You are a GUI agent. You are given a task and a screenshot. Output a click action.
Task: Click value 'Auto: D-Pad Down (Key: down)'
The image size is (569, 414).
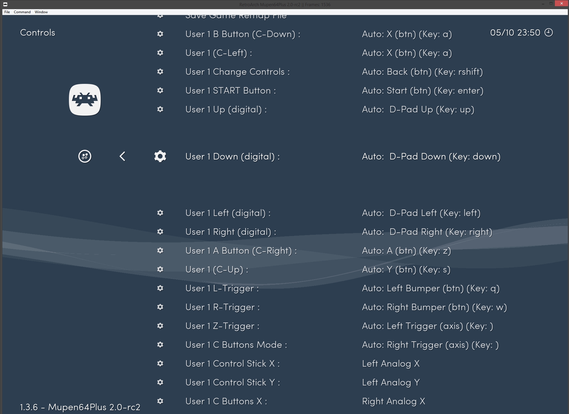[x=431, y=157]
